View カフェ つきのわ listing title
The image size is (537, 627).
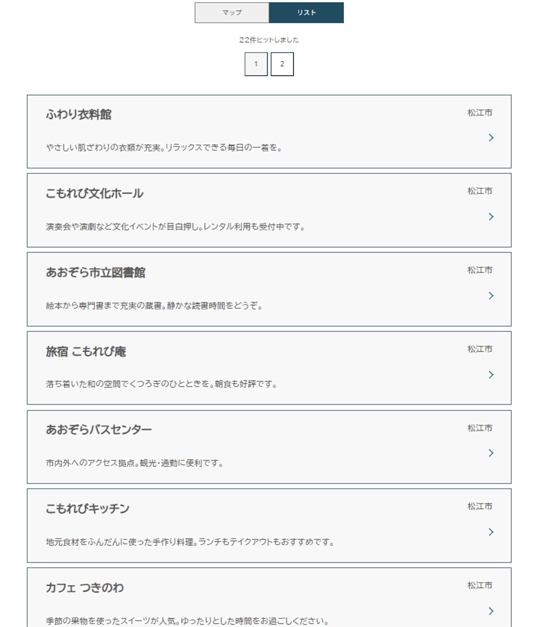click(85, 588)
